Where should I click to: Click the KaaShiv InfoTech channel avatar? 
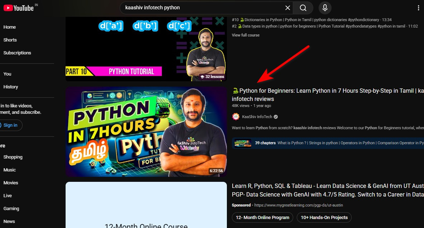tap(236, 117)
